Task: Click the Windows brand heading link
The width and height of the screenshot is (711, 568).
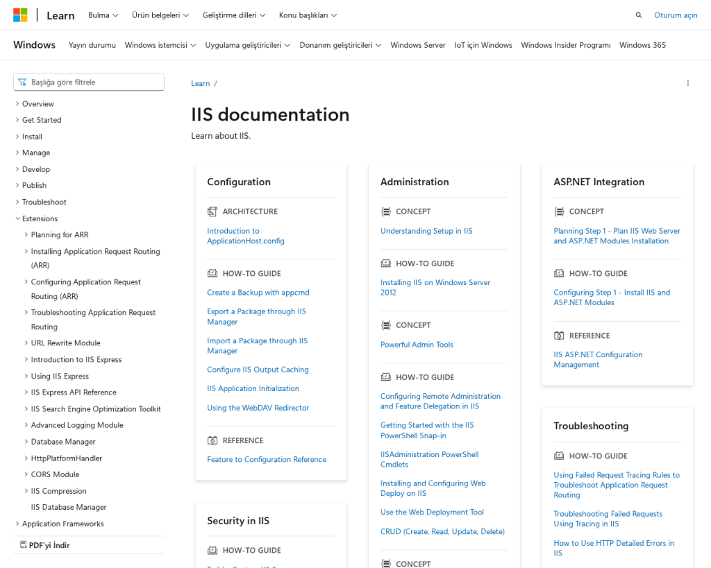Action: point(35,45)
